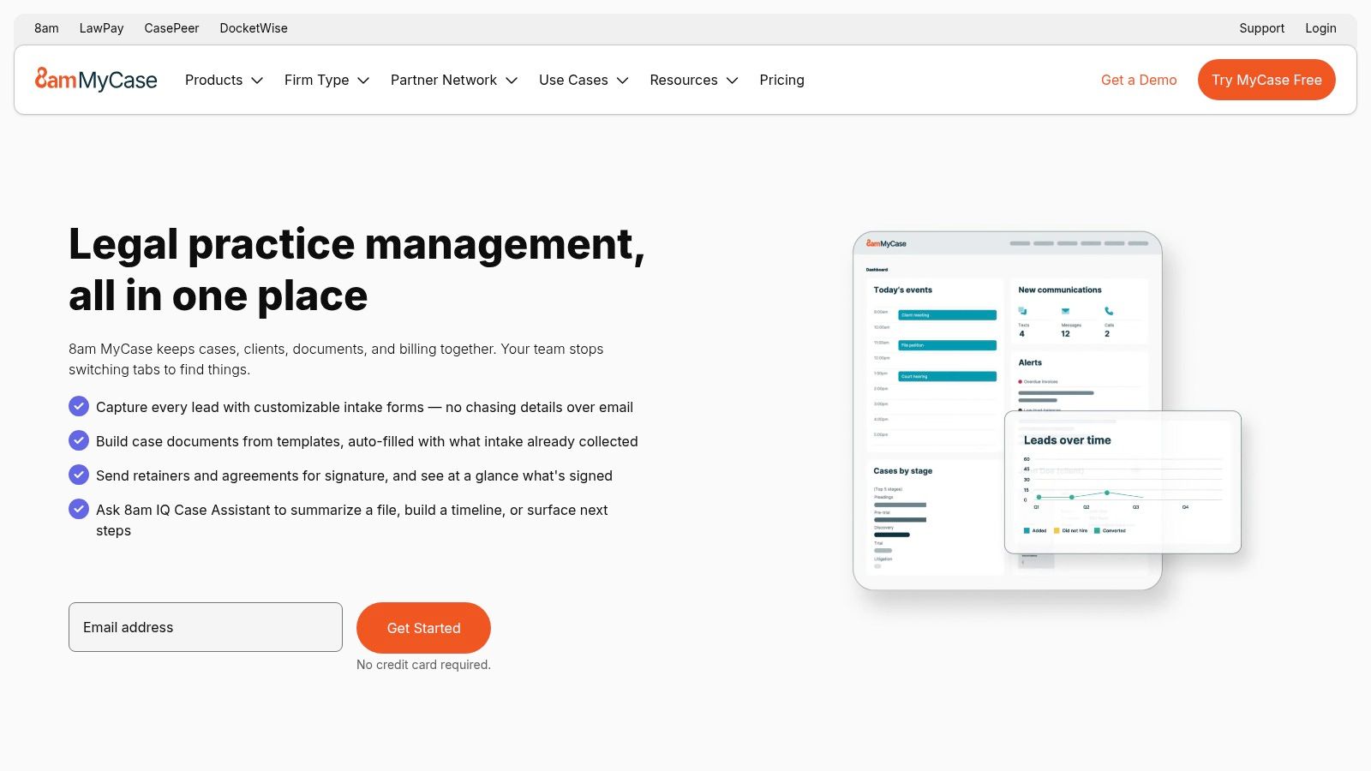Viewport: 1371px width, 771px height.
Task: Click the Get Started button
Action: (423, 628)
